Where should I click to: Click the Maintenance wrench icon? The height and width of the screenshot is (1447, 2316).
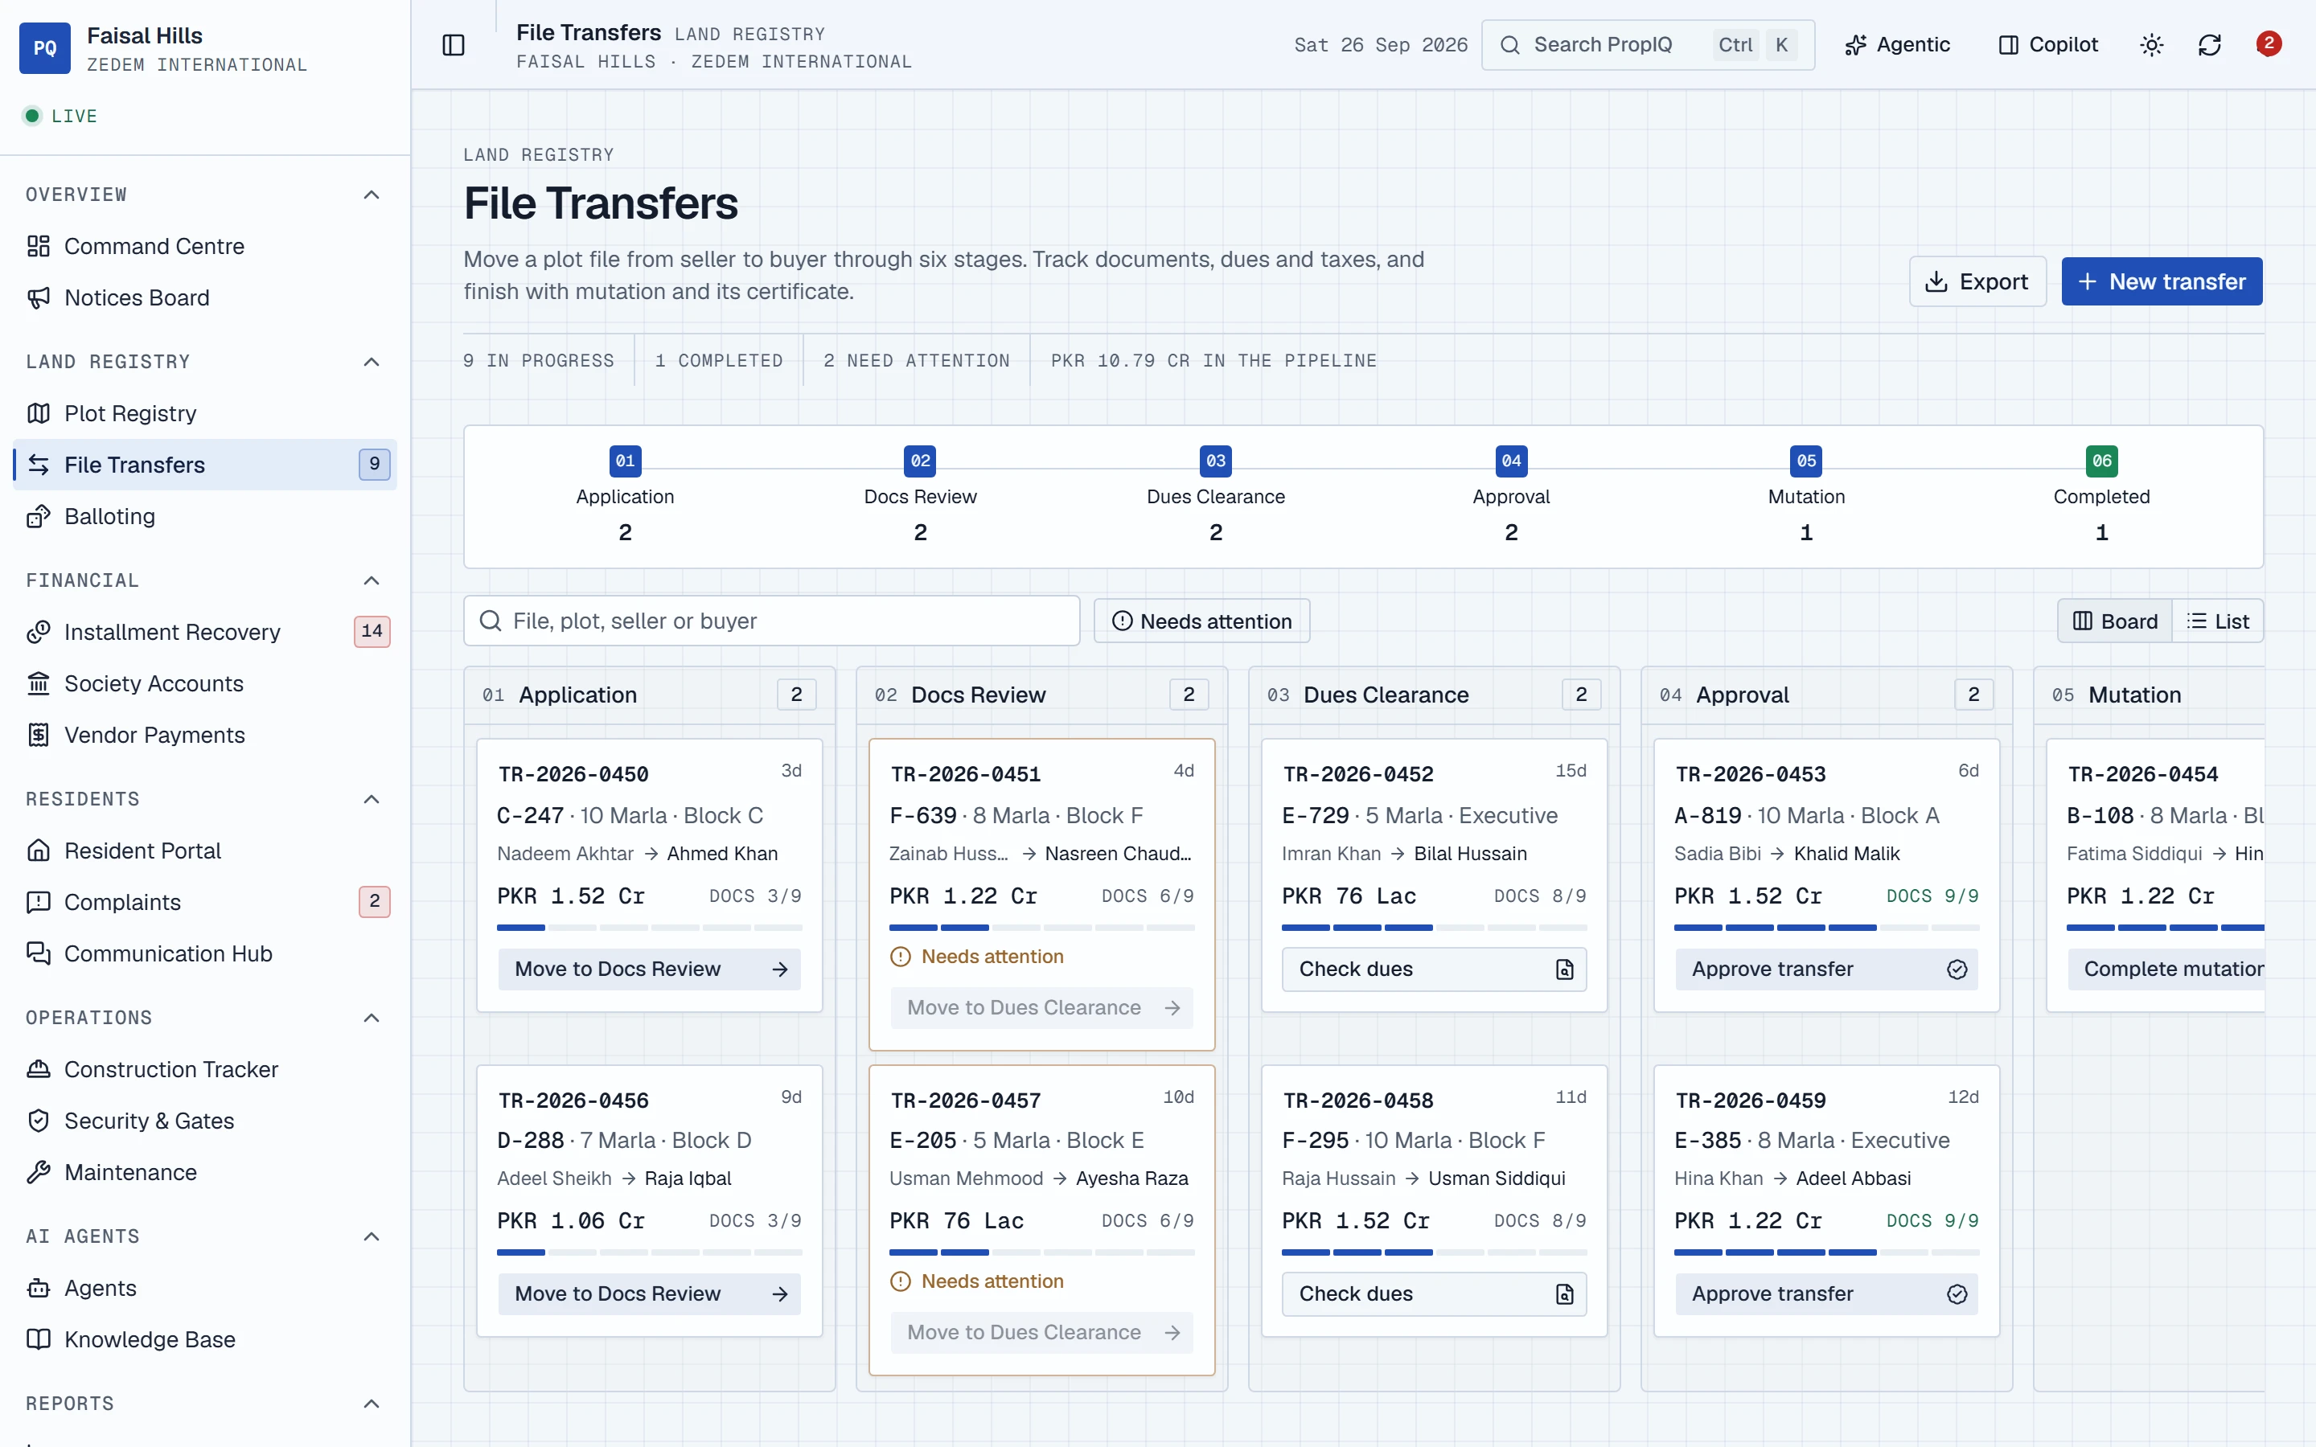pos(39,1172)
